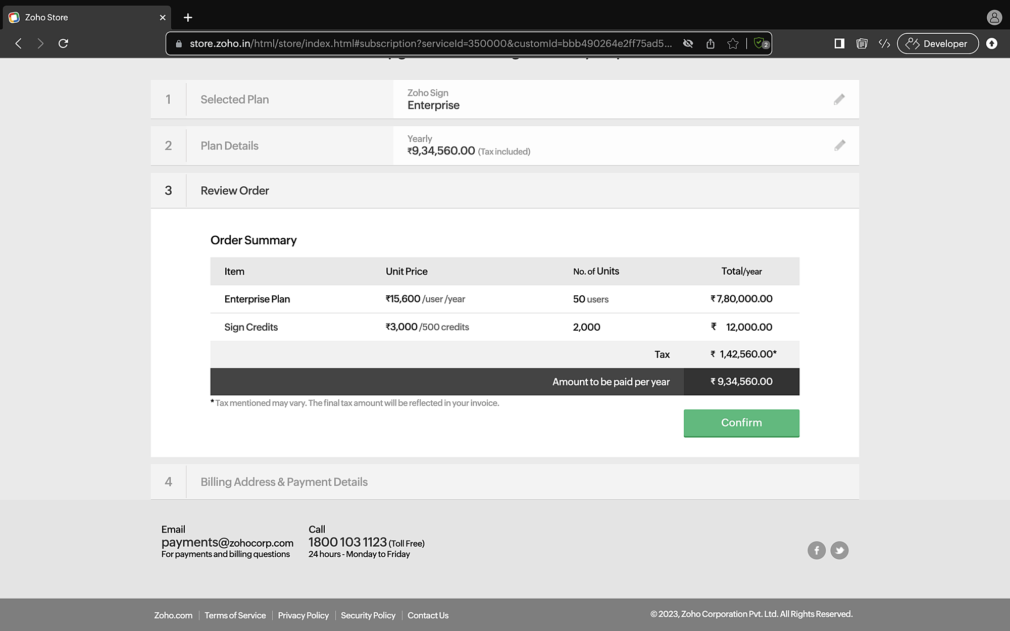The image size is (1010, 631).
Task: Open the Selected Plan step
Action: click(504, 99)
